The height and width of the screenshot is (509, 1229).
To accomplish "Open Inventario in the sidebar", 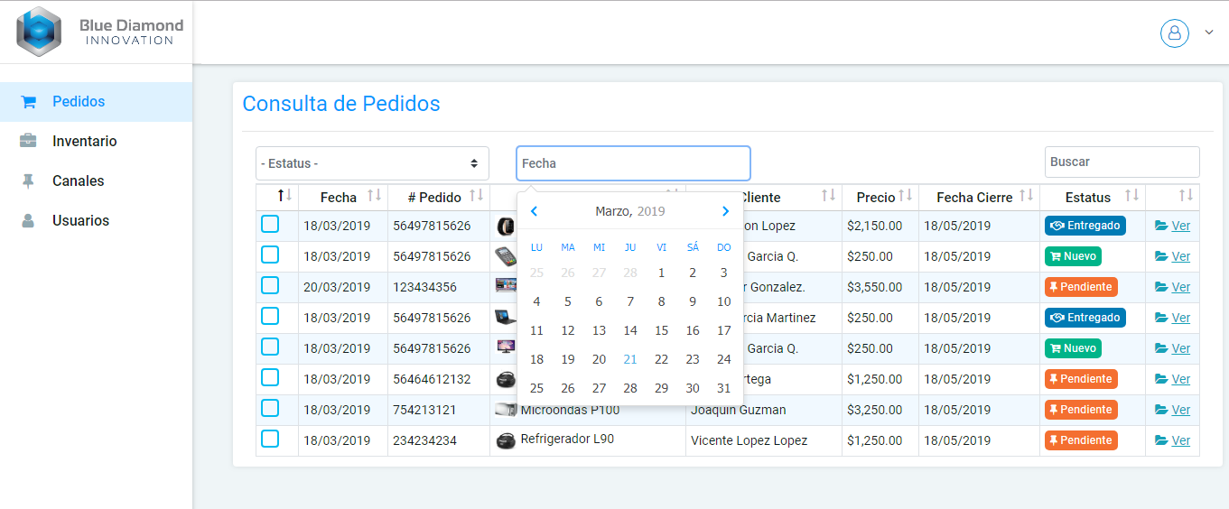I will [x=84, y=142].
